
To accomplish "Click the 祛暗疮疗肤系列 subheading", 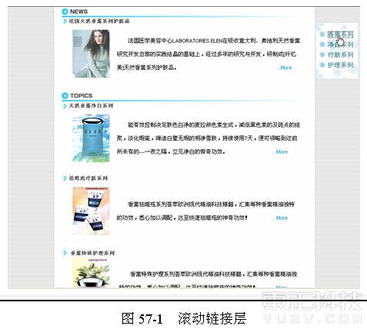I will click(88, 178).
